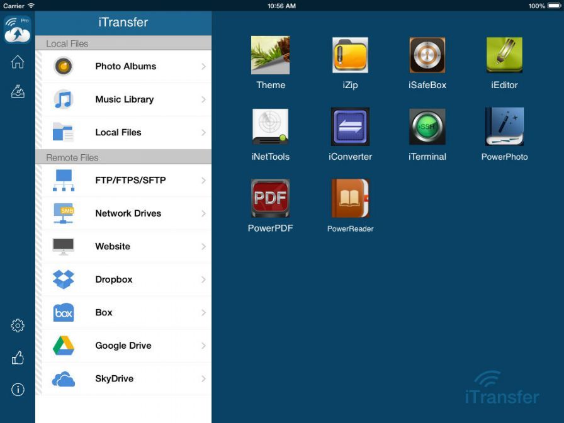The width and height of the screenshot is (564, 423).
Task: Expand the SkyDrive row chevron
Action: click(203, 378)
